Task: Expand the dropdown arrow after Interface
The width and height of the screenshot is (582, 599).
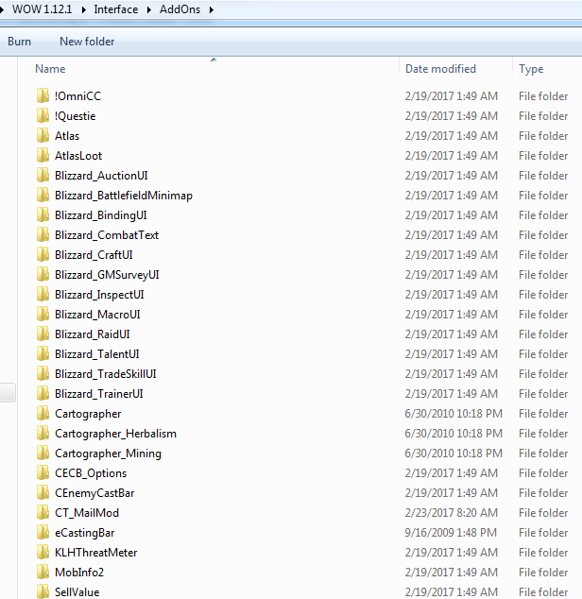Action: pos(149,9)
